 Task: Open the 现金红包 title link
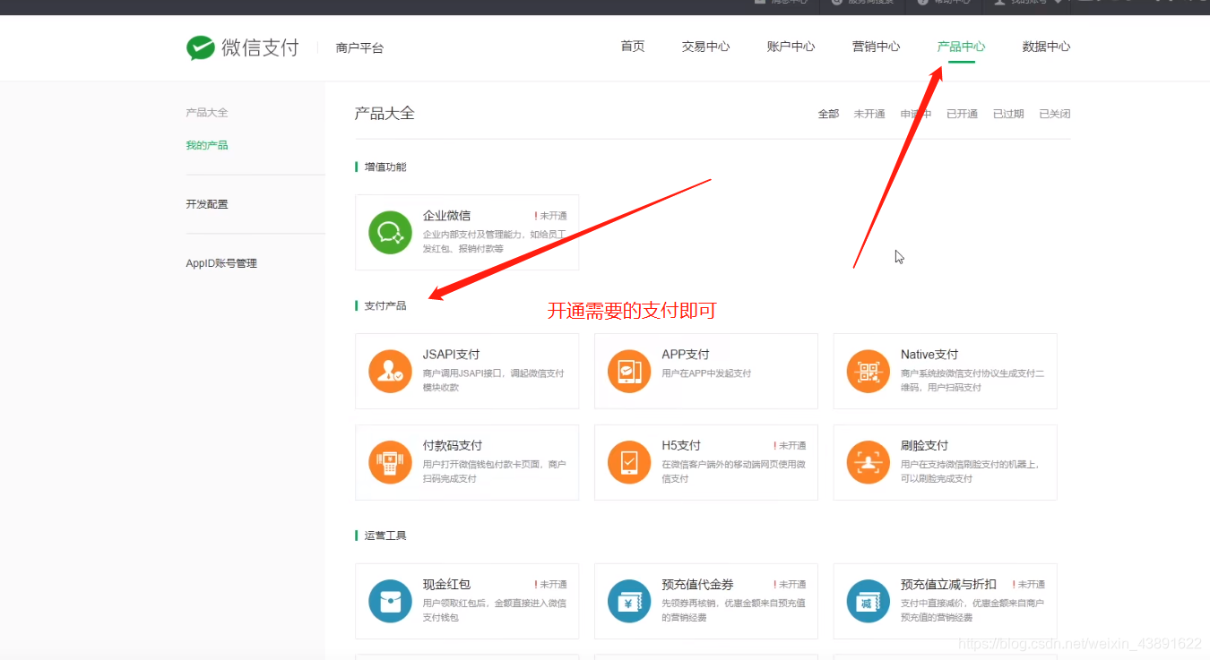pos(446,584)
